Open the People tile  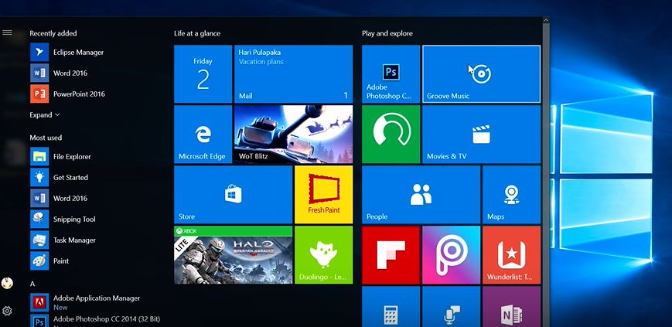point(421,195)
